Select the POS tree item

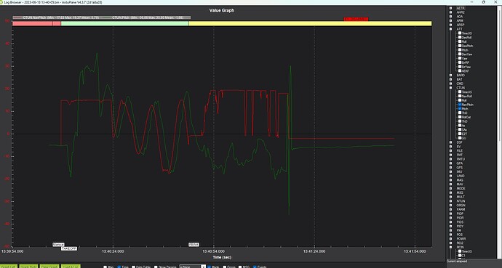[459, 235]
